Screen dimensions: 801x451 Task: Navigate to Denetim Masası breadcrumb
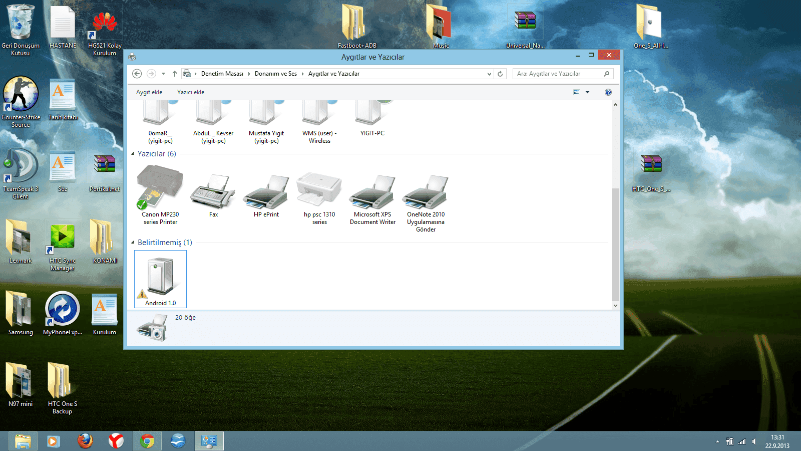(222, 74)
